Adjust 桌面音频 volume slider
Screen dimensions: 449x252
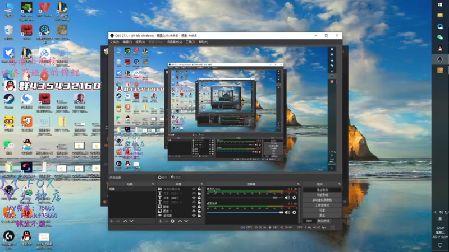click(245, 212)
